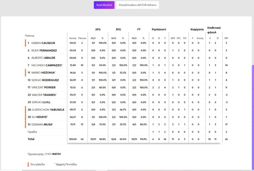Click on Guerschon Yabusele's name

point(48,110)
